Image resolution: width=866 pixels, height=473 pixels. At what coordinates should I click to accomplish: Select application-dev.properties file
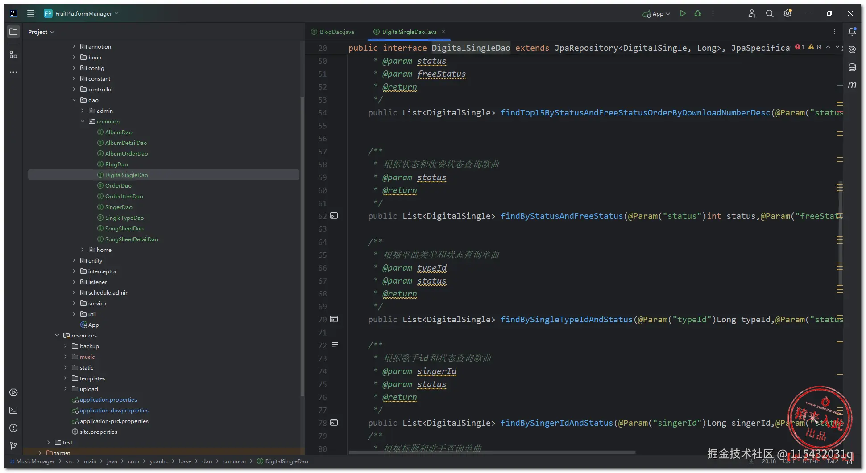[114, 411]
